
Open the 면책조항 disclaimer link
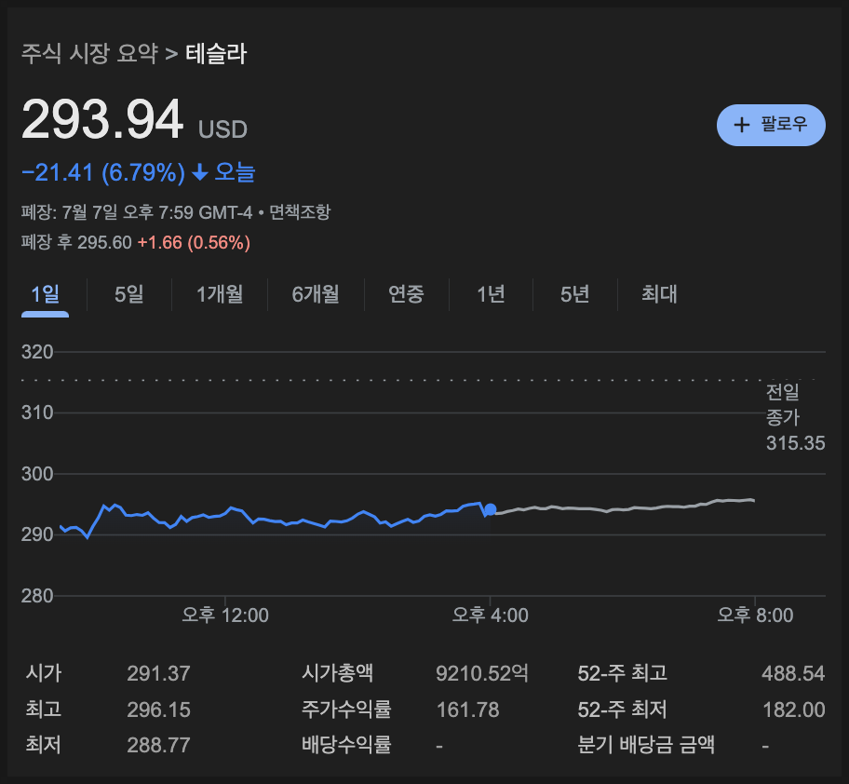[300, 212]
